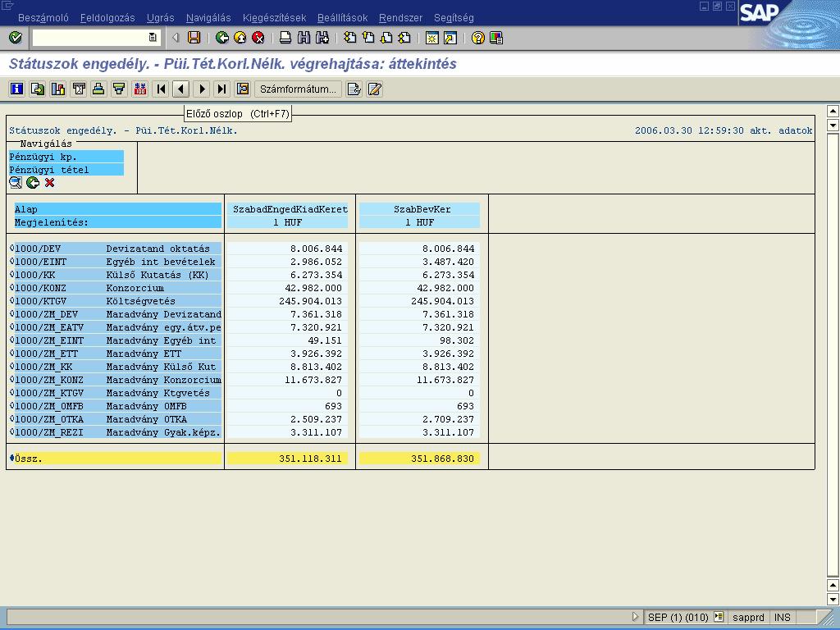
Task: Click the Create New Session icon
Action: click(x=431, y=38)
